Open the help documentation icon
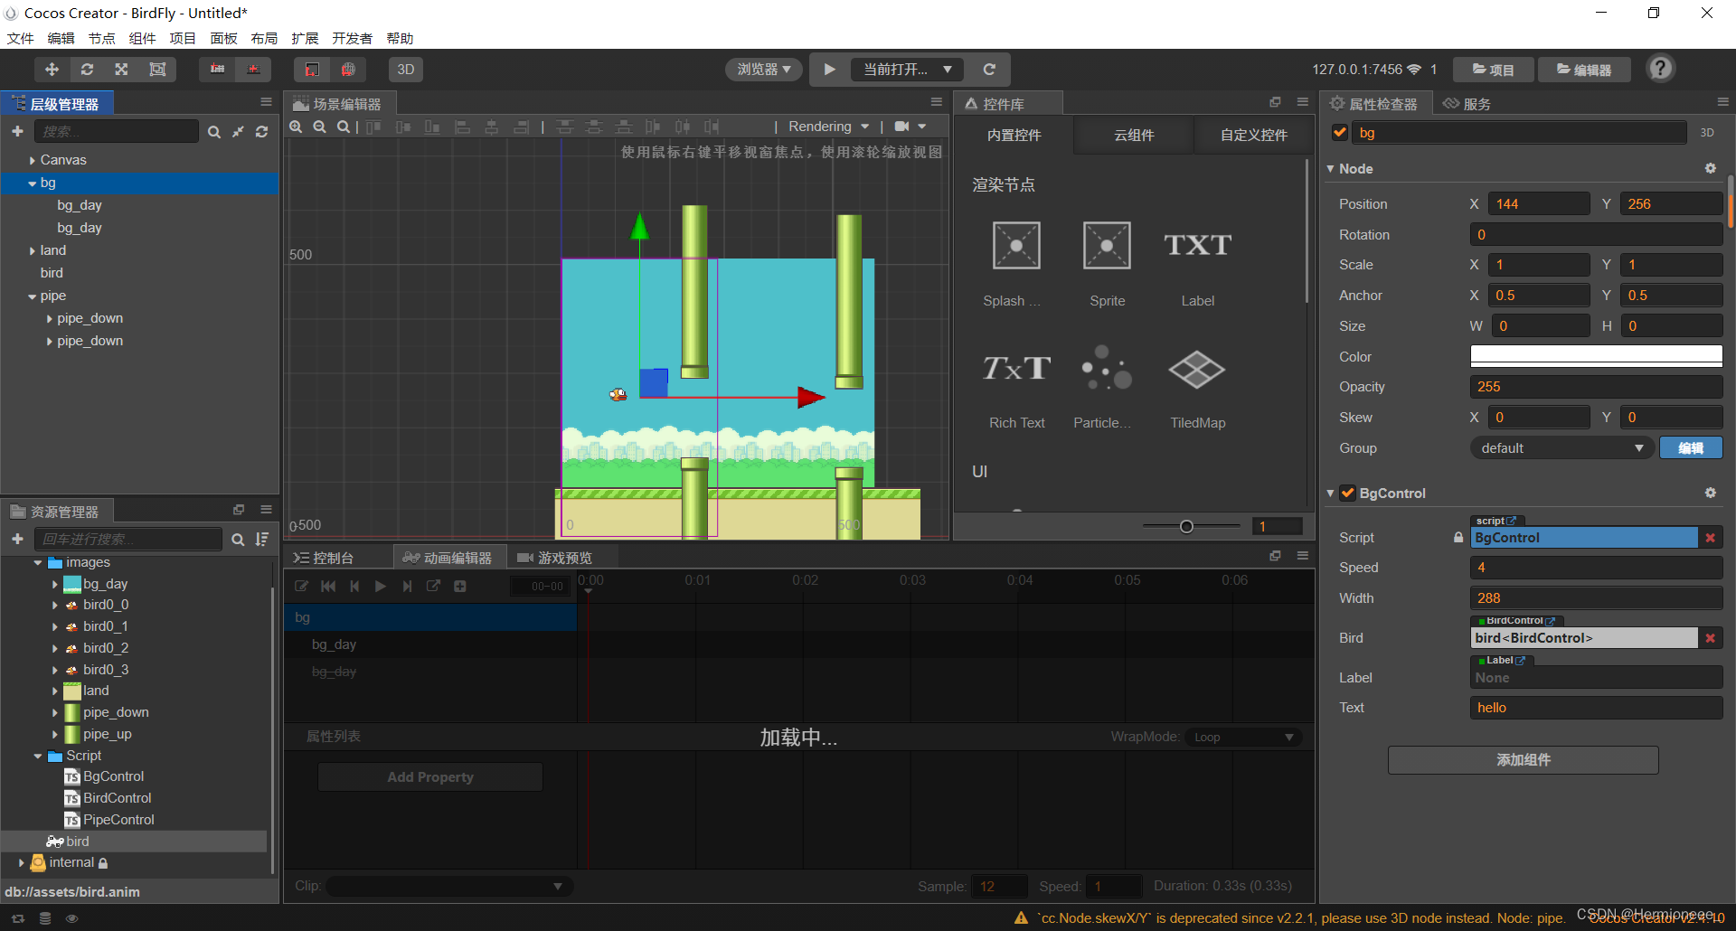This screenshot has height=931, width=1736. (1660, 69)
